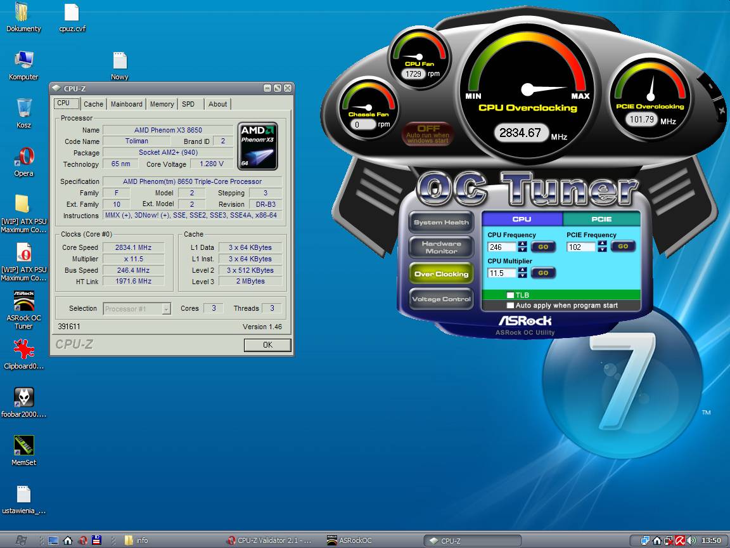Switch to the Mainboard tab in CPU-Z
This screenshot has height=548, width=730.
pos(127,105)
